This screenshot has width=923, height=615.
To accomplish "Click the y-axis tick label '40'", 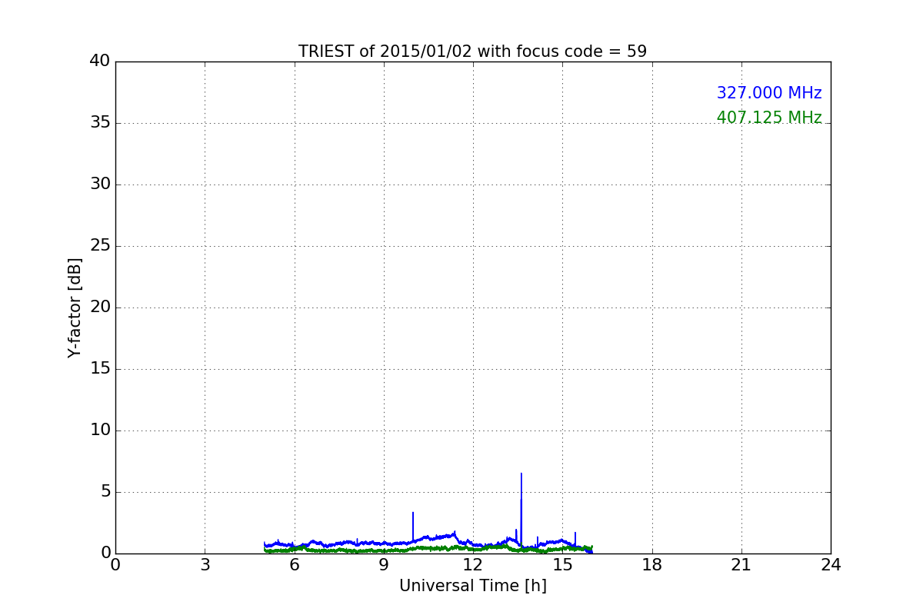I will click(x=100, y=61).
